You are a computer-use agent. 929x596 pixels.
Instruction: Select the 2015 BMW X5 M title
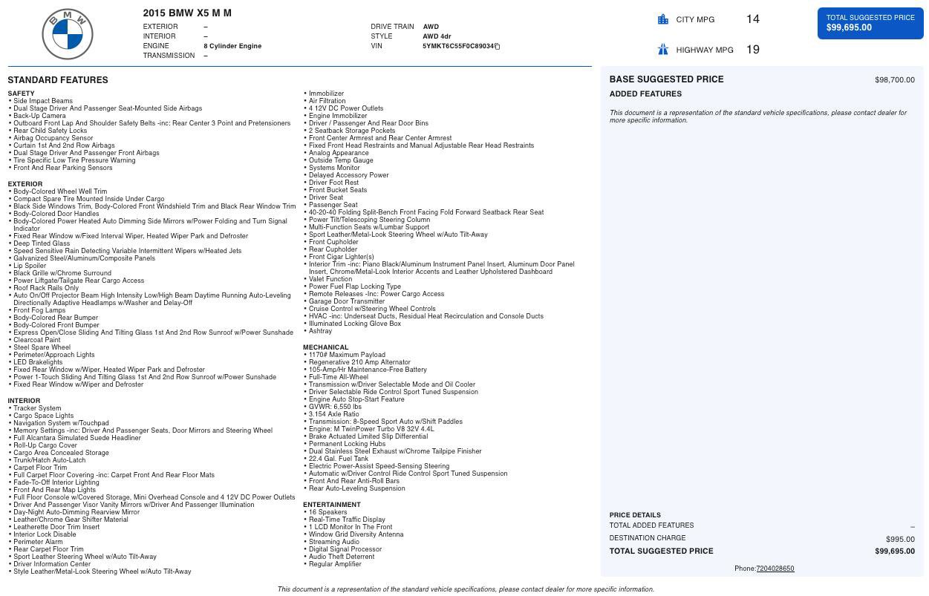click(x=187, y=13)
